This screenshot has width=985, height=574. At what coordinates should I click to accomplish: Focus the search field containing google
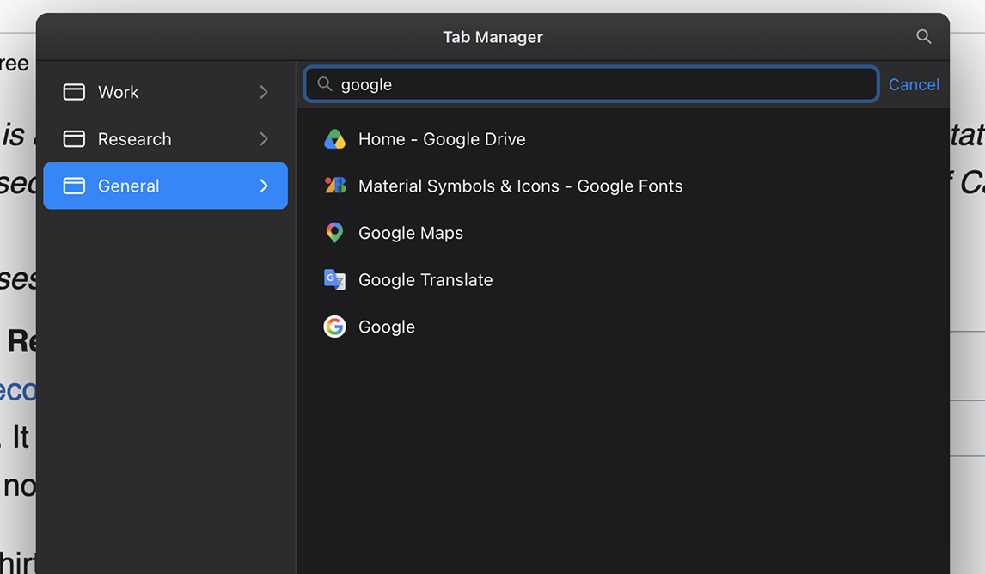coord(591,83)
